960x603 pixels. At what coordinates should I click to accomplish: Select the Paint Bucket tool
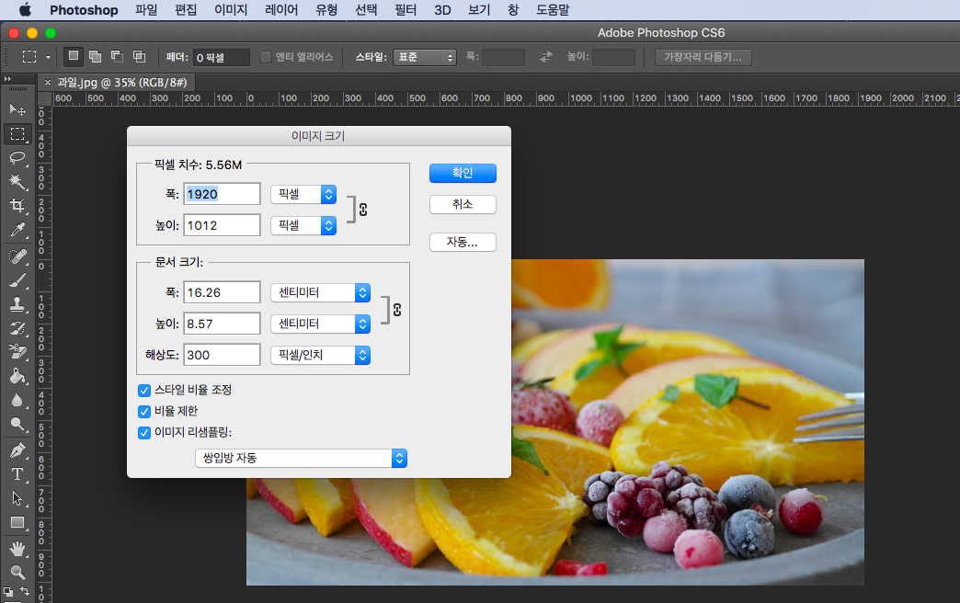(x=17, y=376)
